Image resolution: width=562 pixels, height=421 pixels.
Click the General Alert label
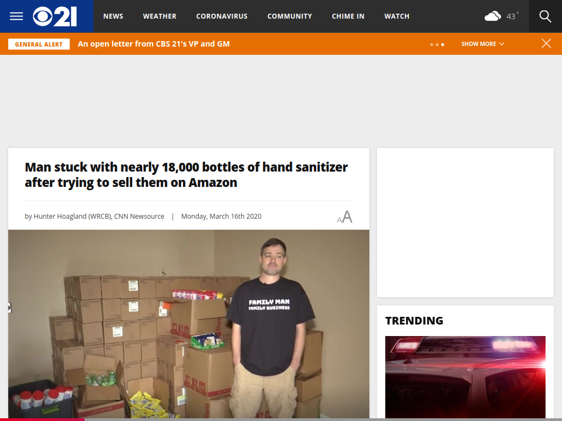(x=39, y=44)
